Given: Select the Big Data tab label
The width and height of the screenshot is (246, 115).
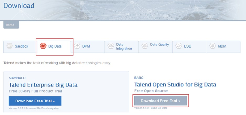Looking at the screenshot, I should pos(55,46).
